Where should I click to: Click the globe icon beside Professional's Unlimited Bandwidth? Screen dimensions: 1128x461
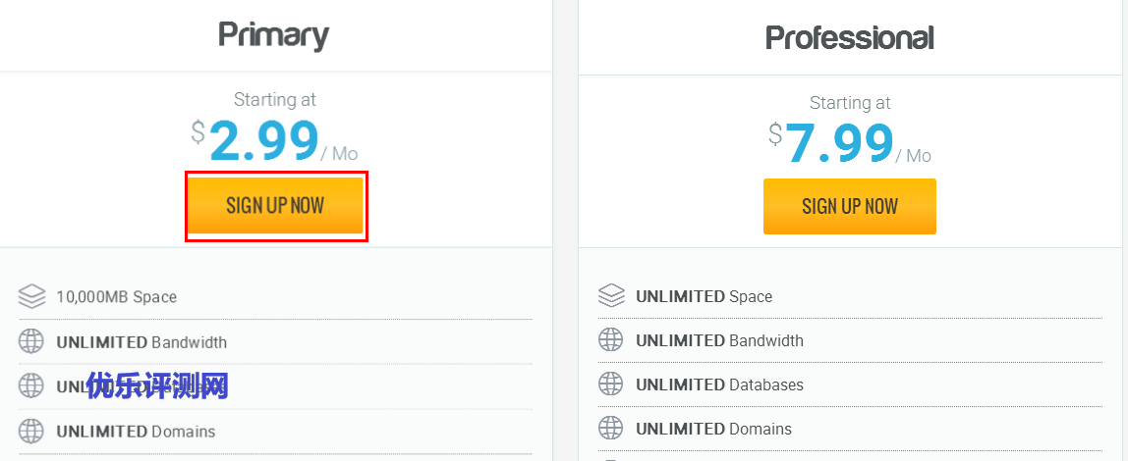[611, 340]
